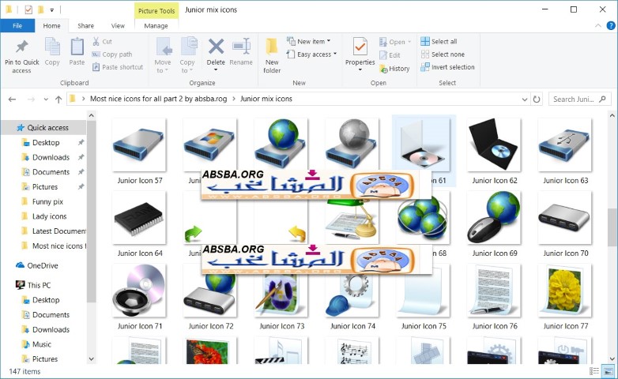618x379 pixels.
Task: Select Junior Icon 76 text document icon
Action: pos(493,291)
